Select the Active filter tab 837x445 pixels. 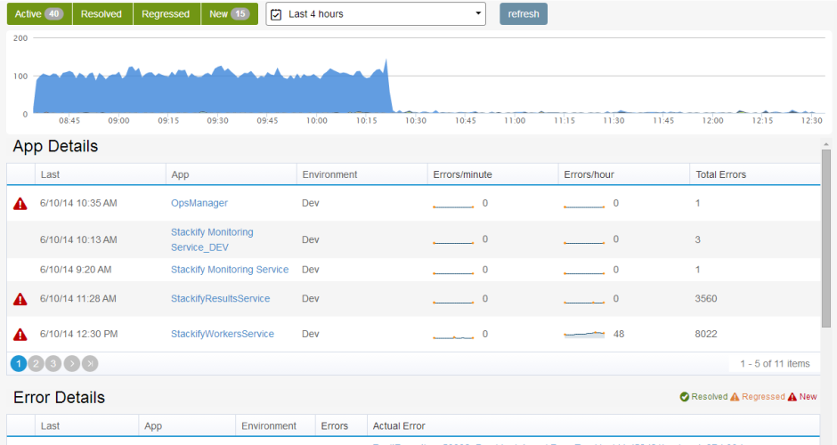(x=39, y=14)
